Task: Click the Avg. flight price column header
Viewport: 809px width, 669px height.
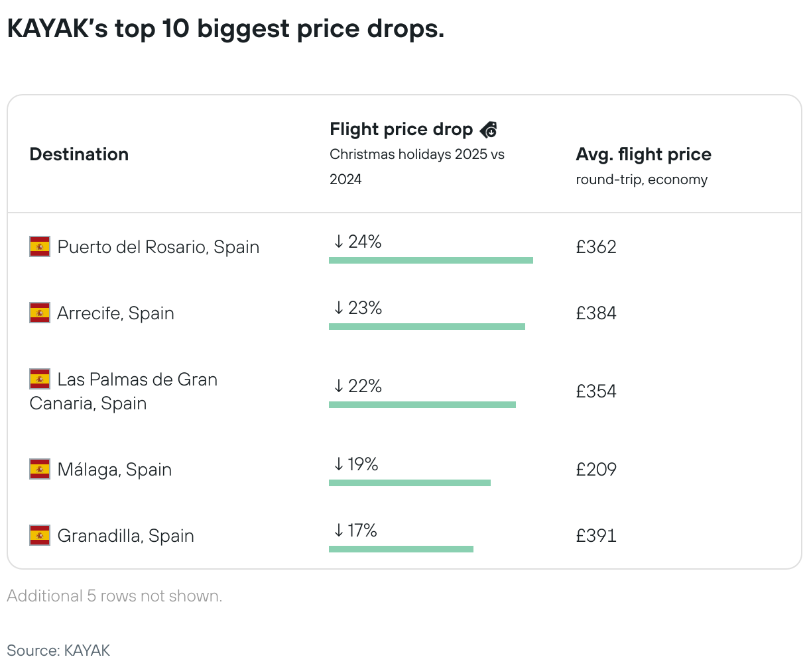Action: pos(643,154)
